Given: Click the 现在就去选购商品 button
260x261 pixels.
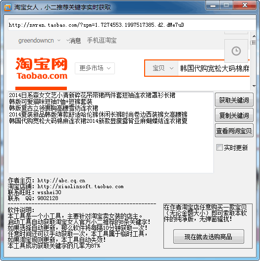Looking at the screenshot, I should point(208,237).
